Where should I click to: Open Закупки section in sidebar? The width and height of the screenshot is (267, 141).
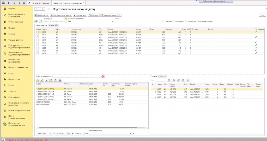tap(12, 34)
